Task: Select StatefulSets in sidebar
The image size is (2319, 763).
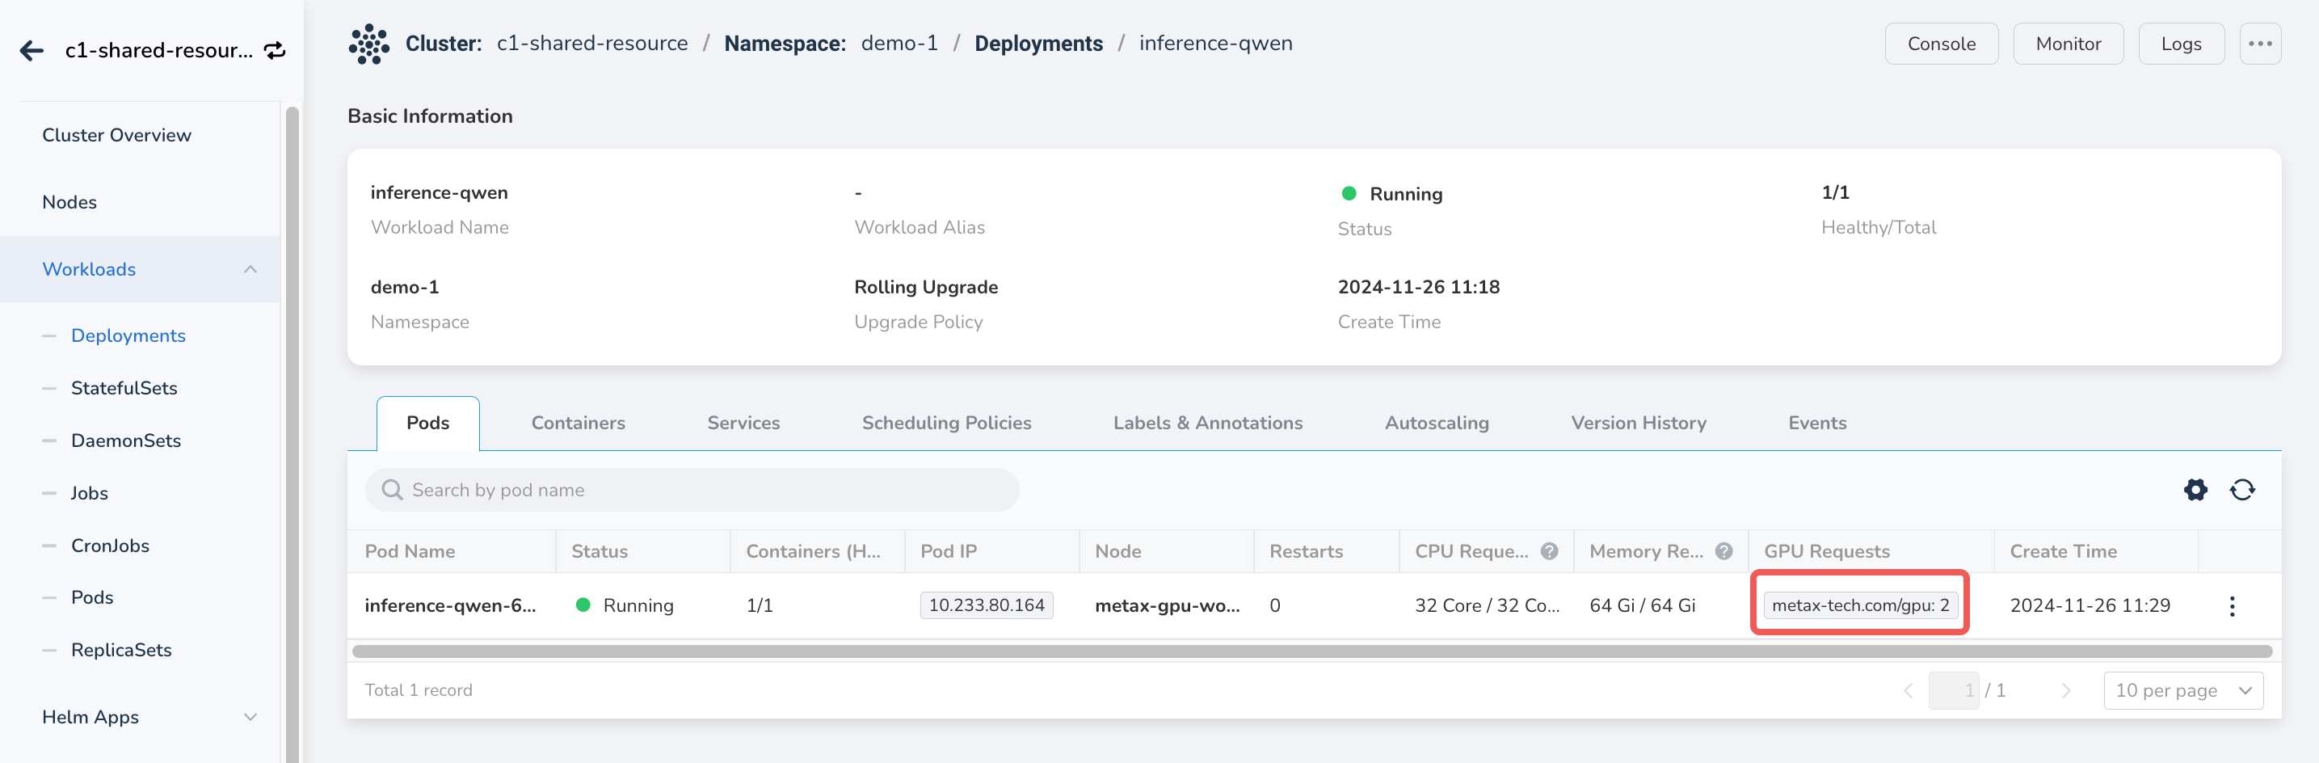Action: tap(124, 388)
